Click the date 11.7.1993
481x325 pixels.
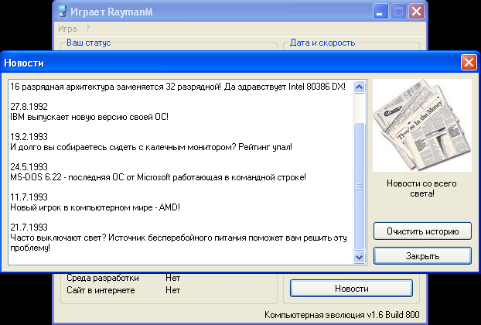coord(29,197)
